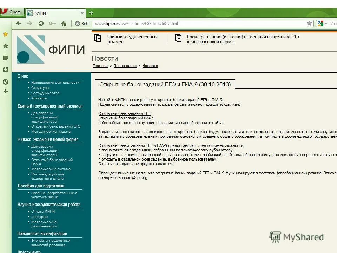337x253 pixels.
Task: Open sidebar Открытый банк заданий ГИА-9
Action: tap(52, 162)
